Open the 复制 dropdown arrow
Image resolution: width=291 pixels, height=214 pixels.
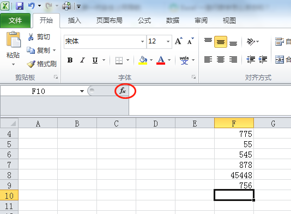(x=54, y=50)
